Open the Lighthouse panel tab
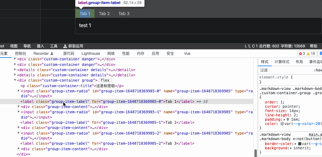The image size is (322, 157). click(91, 53)
